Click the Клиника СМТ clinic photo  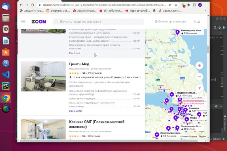click(x=43, y=129)
